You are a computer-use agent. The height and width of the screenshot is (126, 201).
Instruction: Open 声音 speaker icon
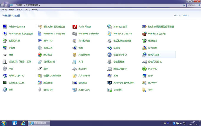point(5,69)
